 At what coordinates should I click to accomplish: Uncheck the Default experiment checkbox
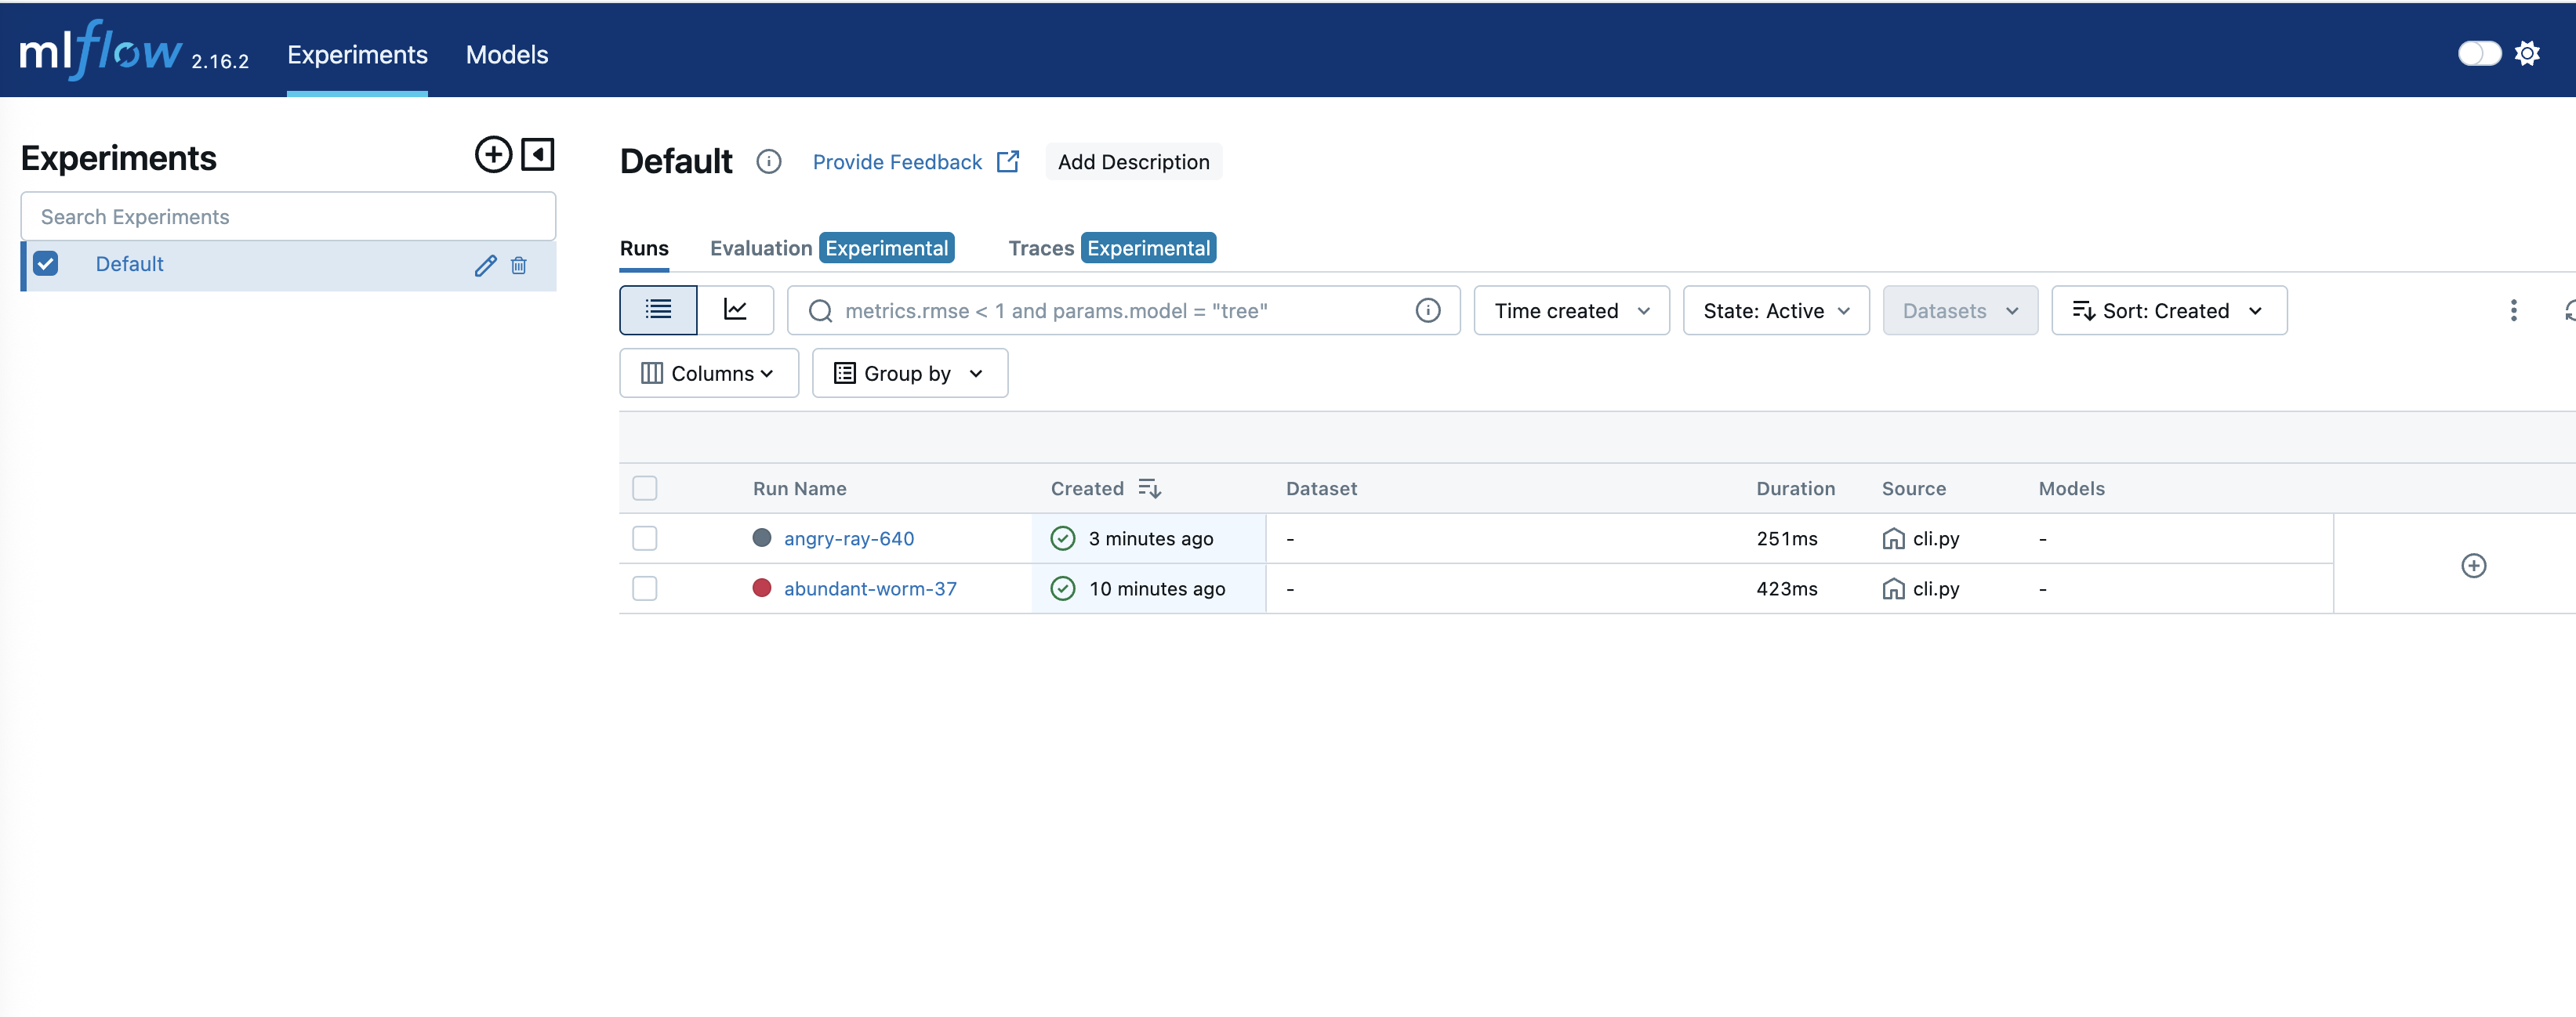[x=46, y=264]
